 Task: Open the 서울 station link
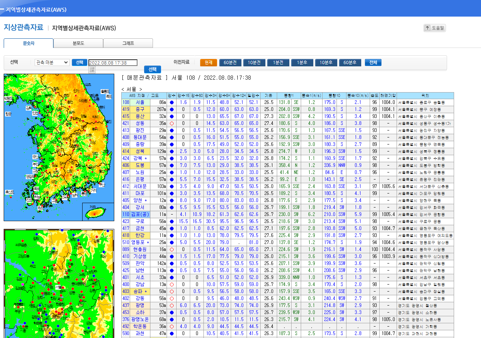pyautogui.click(x=140, y=102)
